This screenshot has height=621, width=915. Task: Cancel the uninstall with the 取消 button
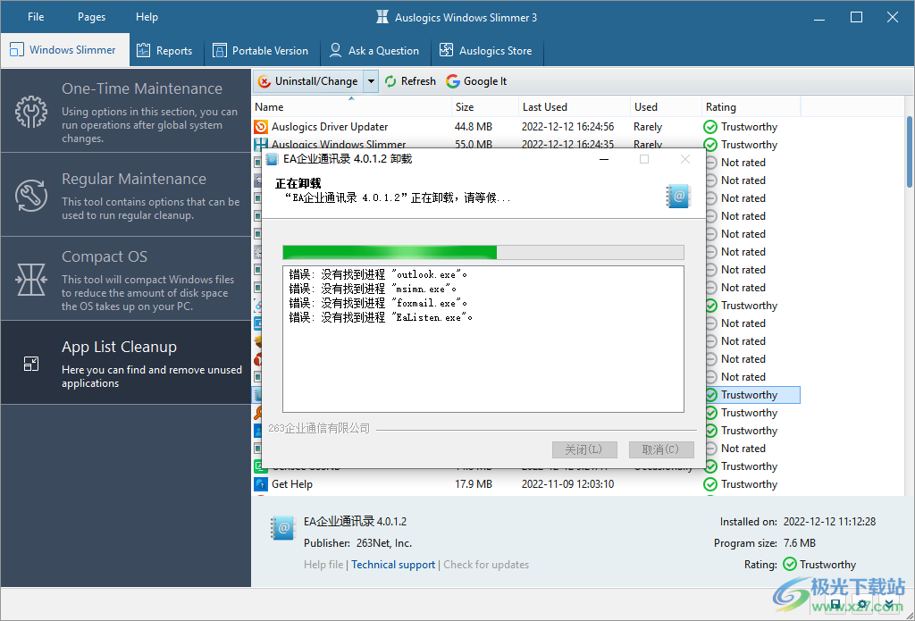click(x=661, y=449)
